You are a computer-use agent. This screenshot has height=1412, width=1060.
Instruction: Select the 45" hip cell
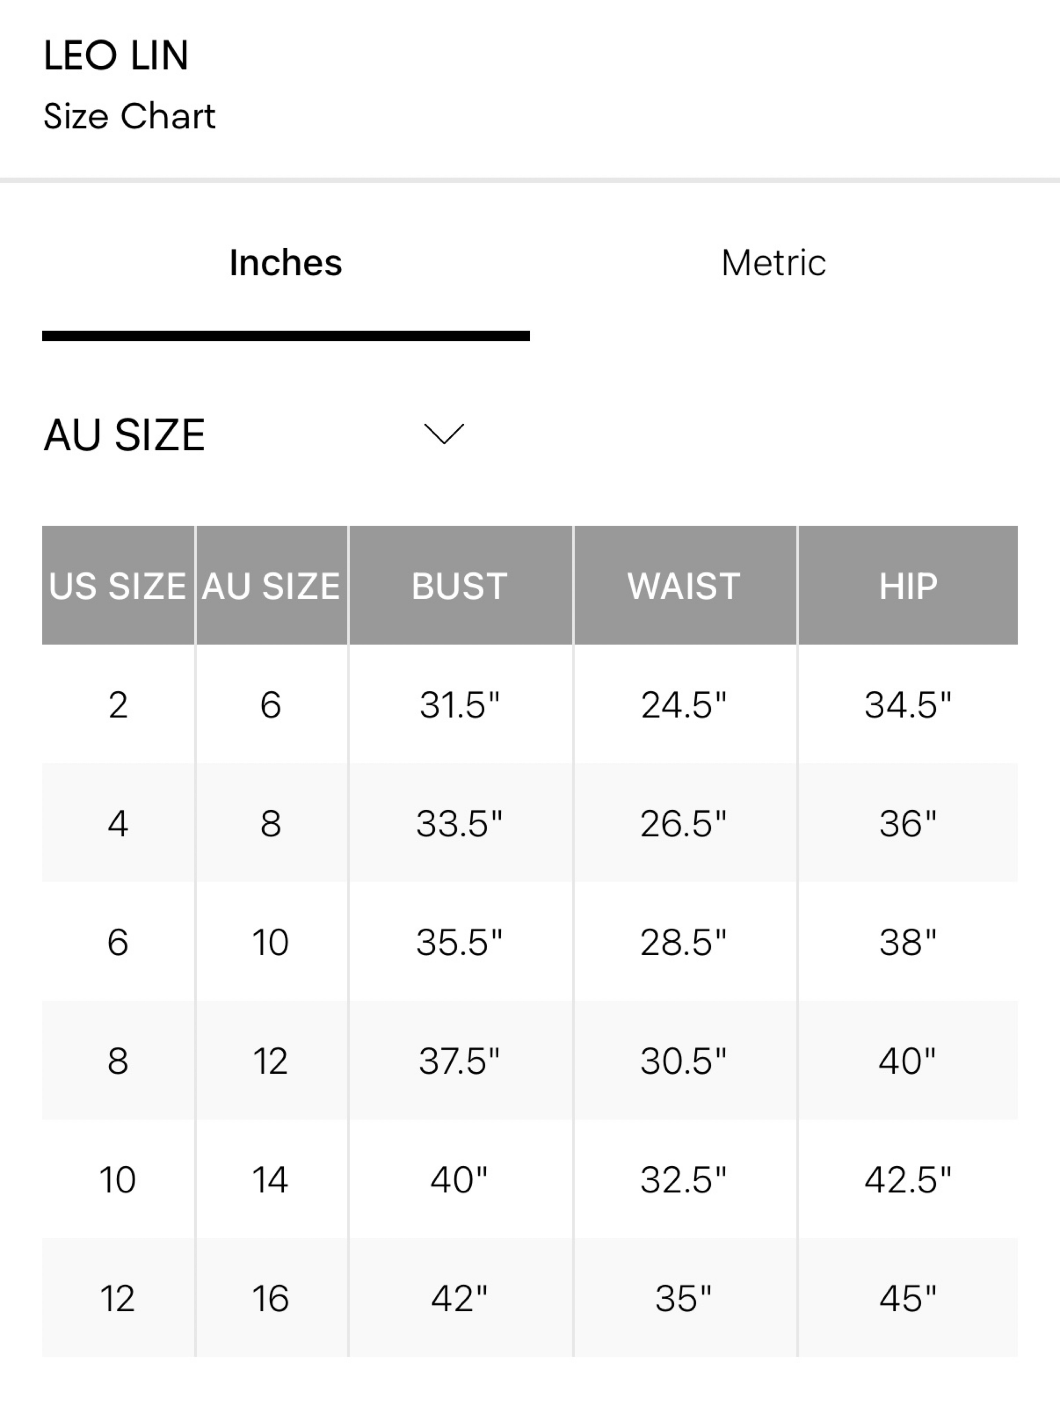click(908, 1298)
